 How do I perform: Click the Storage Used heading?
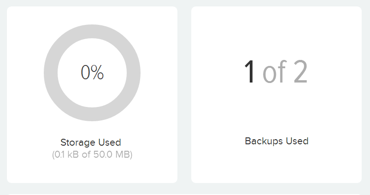coord(91,142)
